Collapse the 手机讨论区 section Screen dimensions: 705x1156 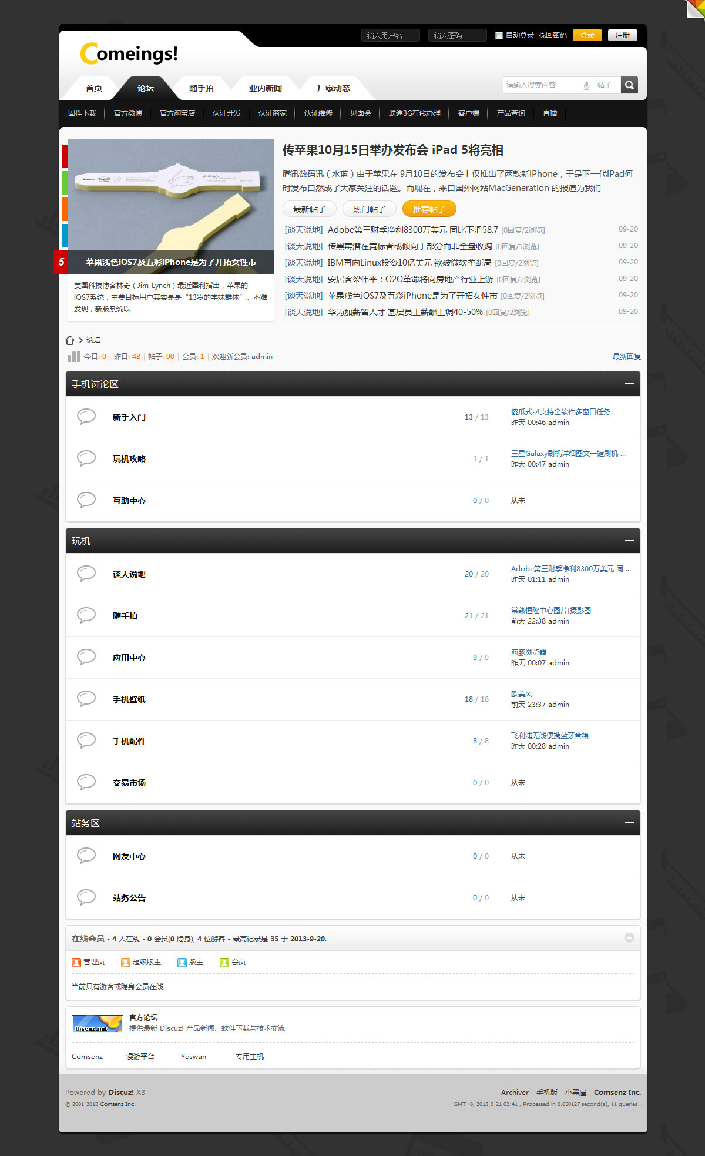click(x=629, y=384)
